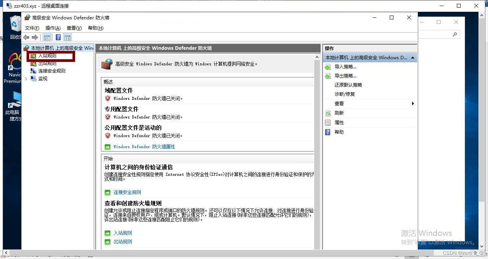
Task: Select 入站规则 in the left tree
Action: point(47,56)
